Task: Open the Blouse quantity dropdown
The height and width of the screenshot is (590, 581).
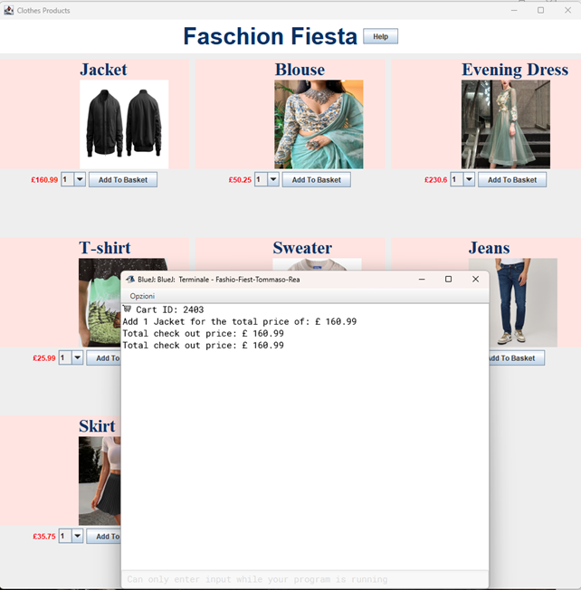Action: [273, 180]
